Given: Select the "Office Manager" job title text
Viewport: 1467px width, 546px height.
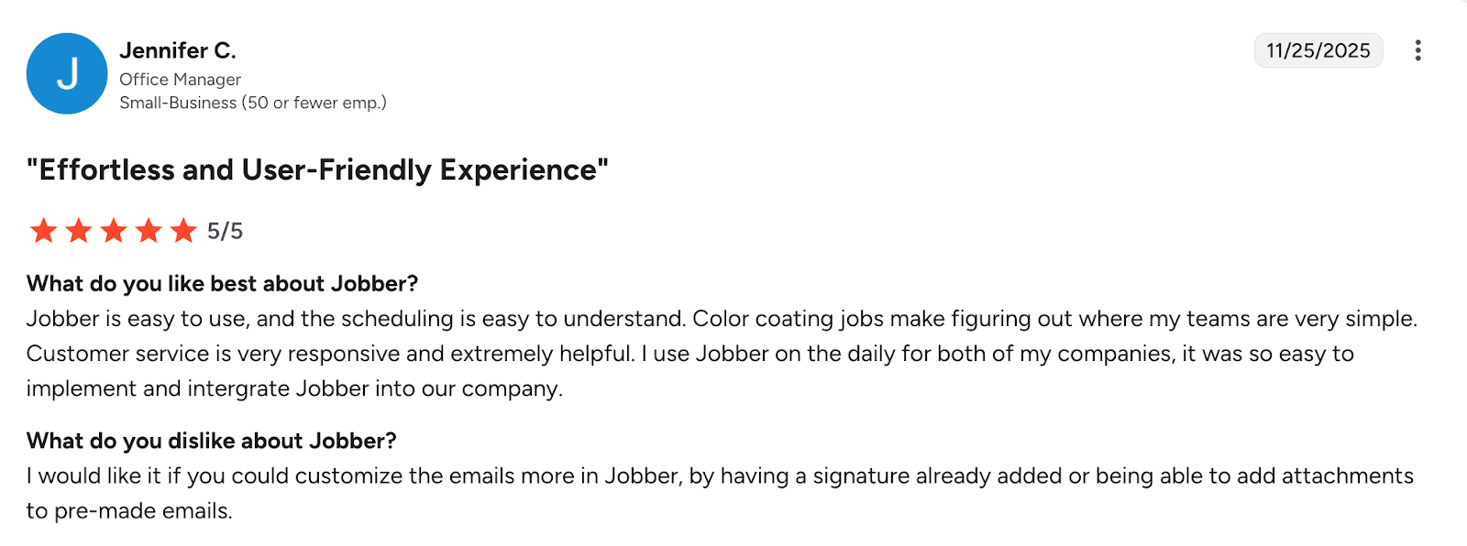Looking at the screenshot, I should tap(180, 79).
